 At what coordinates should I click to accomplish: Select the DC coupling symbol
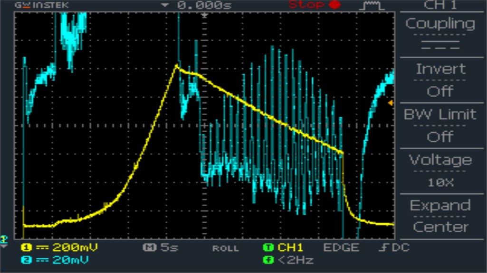coord(440,45)
